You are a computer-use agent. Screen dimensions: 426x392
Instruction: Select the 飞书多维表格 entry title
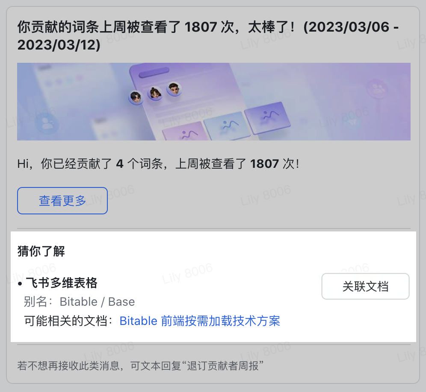tap(62, 283)
